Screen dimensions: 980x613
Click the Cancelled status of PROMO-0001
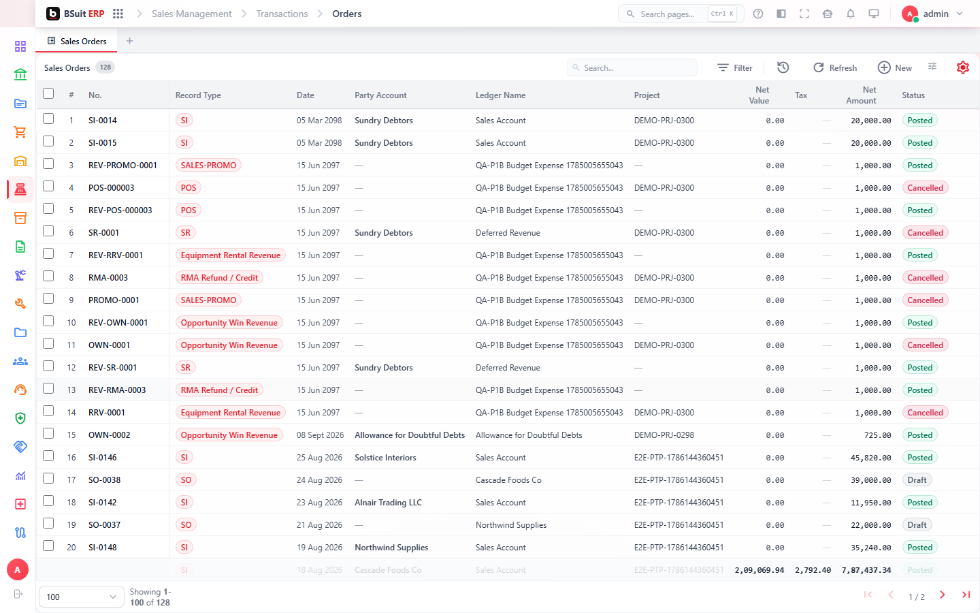925,300
